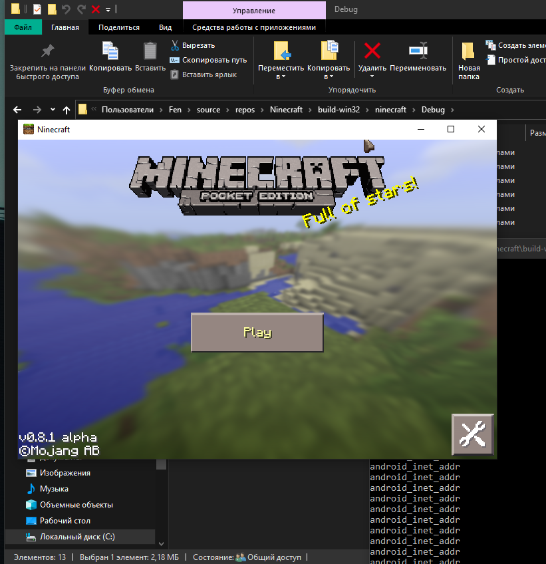Viewport: 546px width, 564px height.
Task: Go up one folder level arrow
Action: coord(67,110)
